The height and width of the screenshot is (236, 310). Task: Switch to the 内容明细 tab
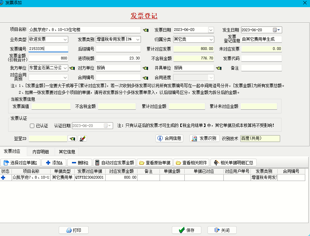point(40,151)
